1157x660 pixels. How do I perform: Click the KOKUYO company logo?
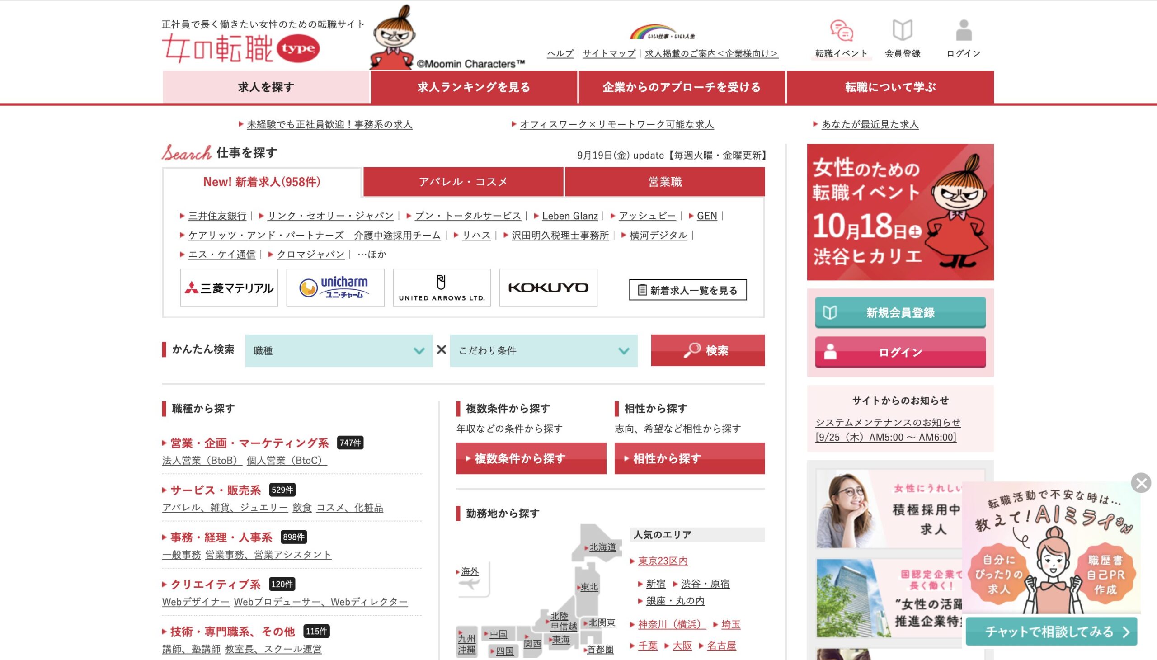(x=548, y=288)
